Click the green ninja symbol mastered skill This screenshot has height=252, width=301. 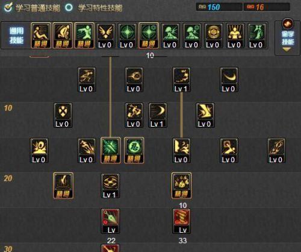134,150
